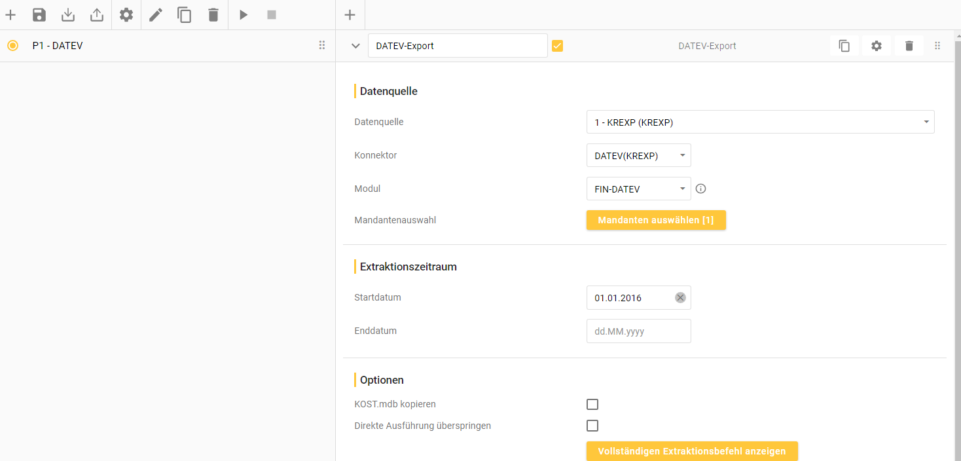Show the Modul info icon
Screen dimensions: 961x461
[x=701, y=189]
